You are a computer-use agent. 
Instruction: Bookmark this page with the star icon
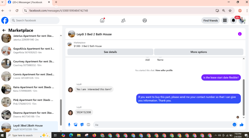click(x=230, y=11)
